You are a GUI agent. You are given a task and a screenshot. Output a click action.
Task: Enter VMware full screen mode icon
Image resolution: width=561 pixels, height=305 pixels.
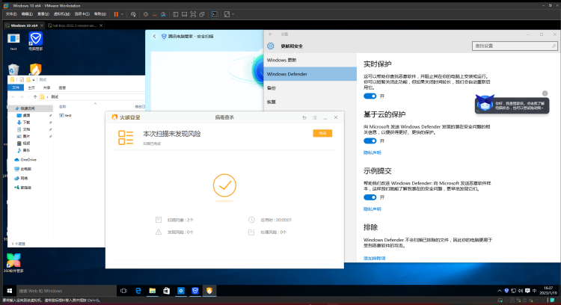(x=193, y=14)
